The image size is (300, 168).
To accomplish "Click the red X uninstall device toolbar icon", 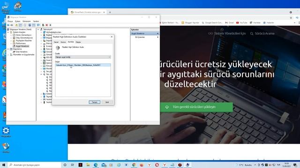I will tap(47, 25).
